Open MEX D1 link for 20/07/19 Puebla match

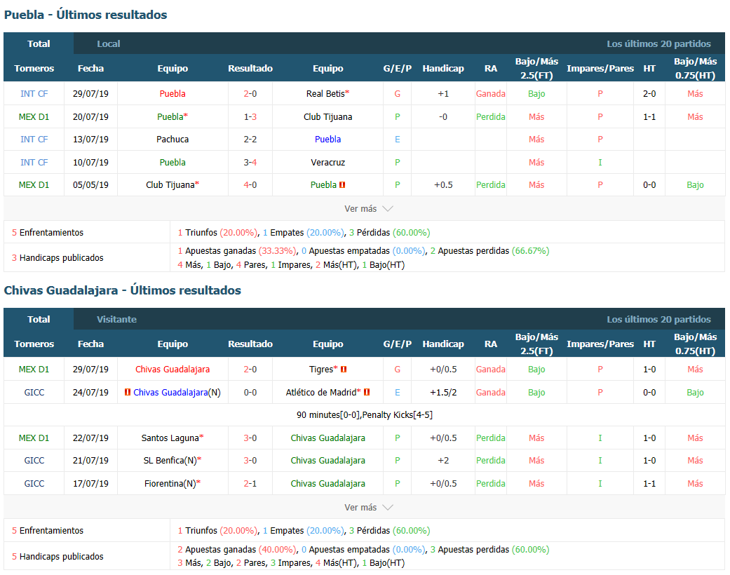(34, 117)
